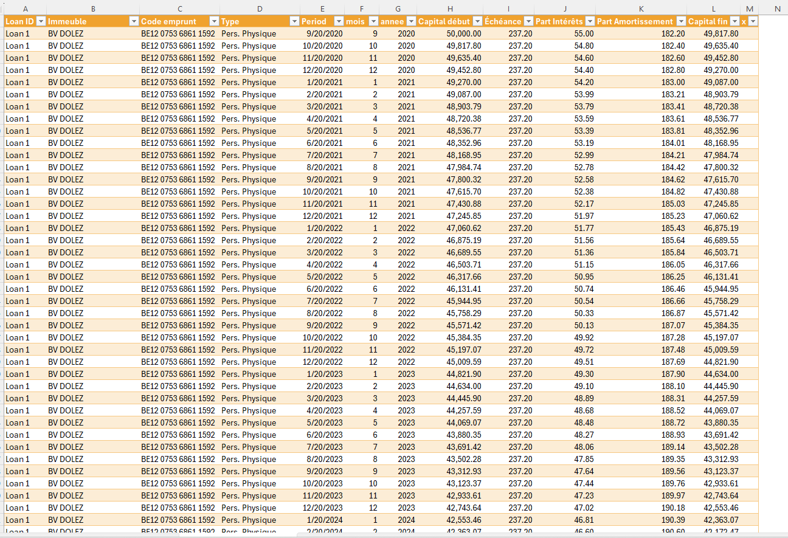Select Part Intérêts cell 53.99
The image size is (788, 538).
coord(565,94)
